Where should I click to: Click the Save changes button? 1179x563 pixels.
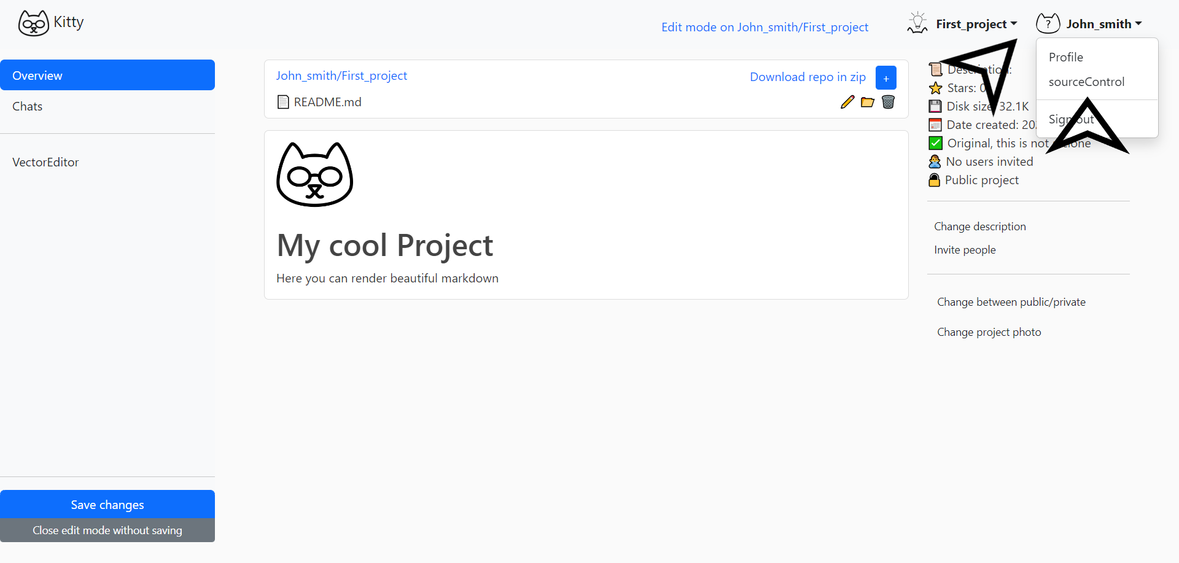click(107, 505)
